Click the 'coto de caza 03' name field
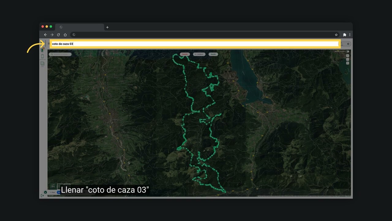 [x=195, y=44]
